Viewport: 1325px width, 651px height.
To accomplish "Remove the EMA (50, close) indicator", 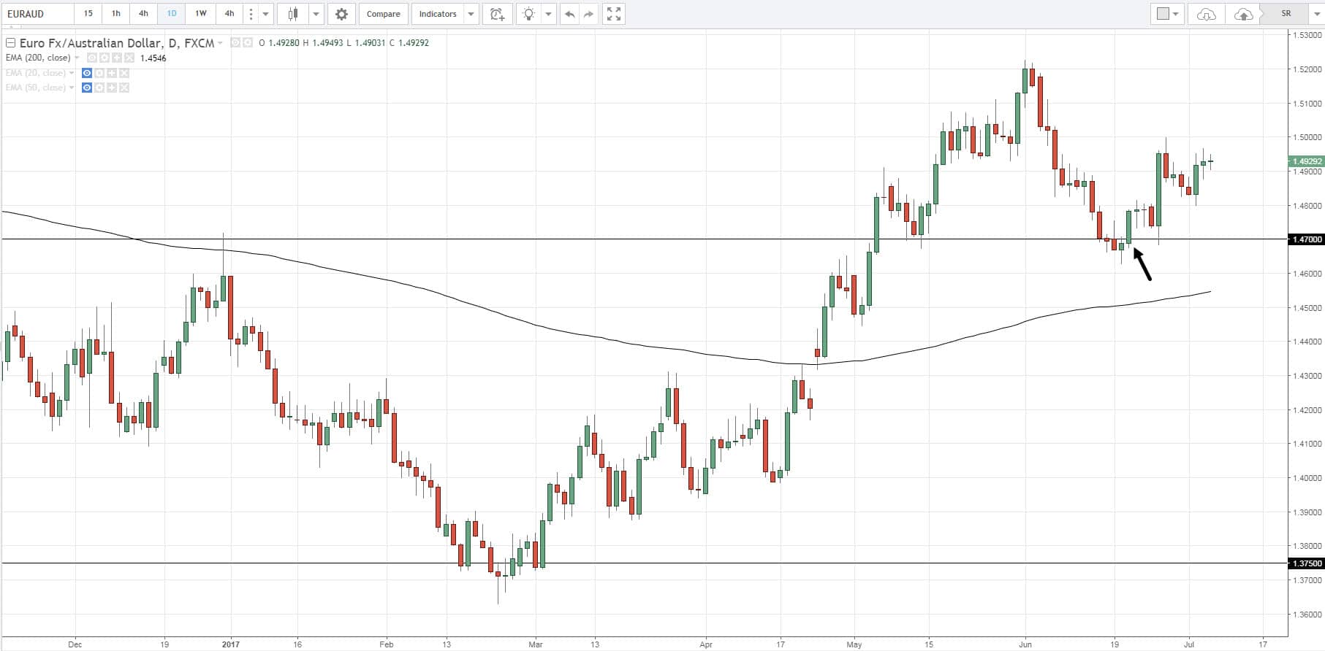I will [x=124, y=88].
